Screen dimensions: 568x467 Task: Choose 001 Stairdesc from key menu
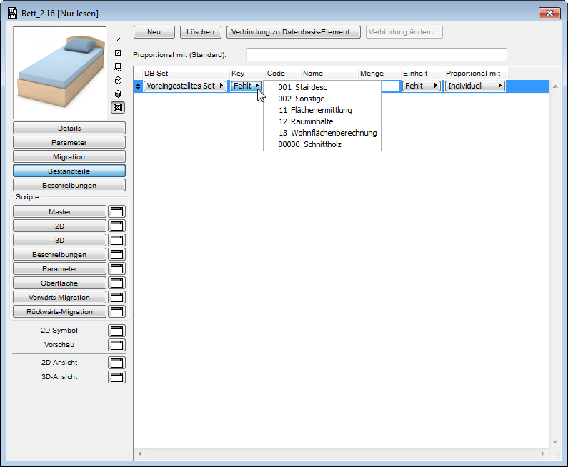[322, 87]
